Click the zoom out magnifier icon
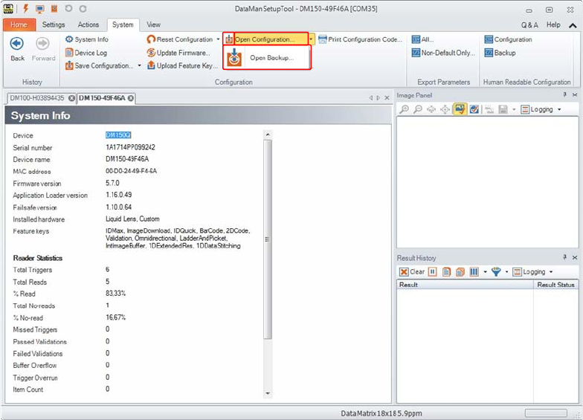The height and width of the screenshot is (420, 583). pyautogui.click(x=419, y=109)
